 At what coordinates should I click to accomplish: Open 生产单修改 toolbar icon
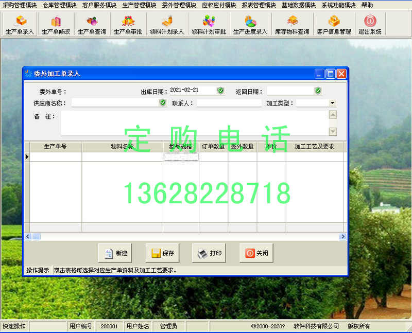pos(56,25)
